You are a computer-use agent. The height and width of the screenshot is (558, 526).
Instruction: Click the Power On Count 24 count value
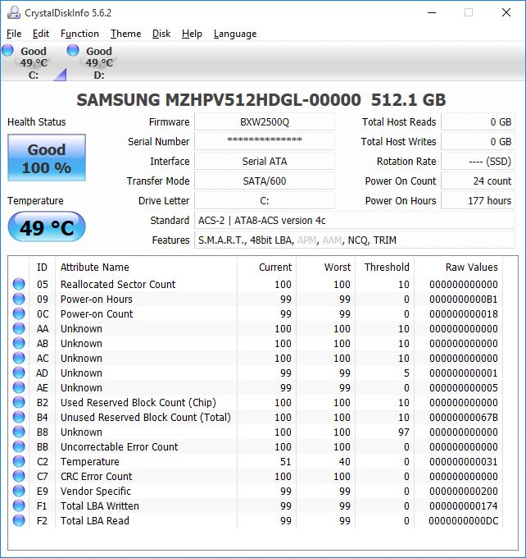click(478, 181)
